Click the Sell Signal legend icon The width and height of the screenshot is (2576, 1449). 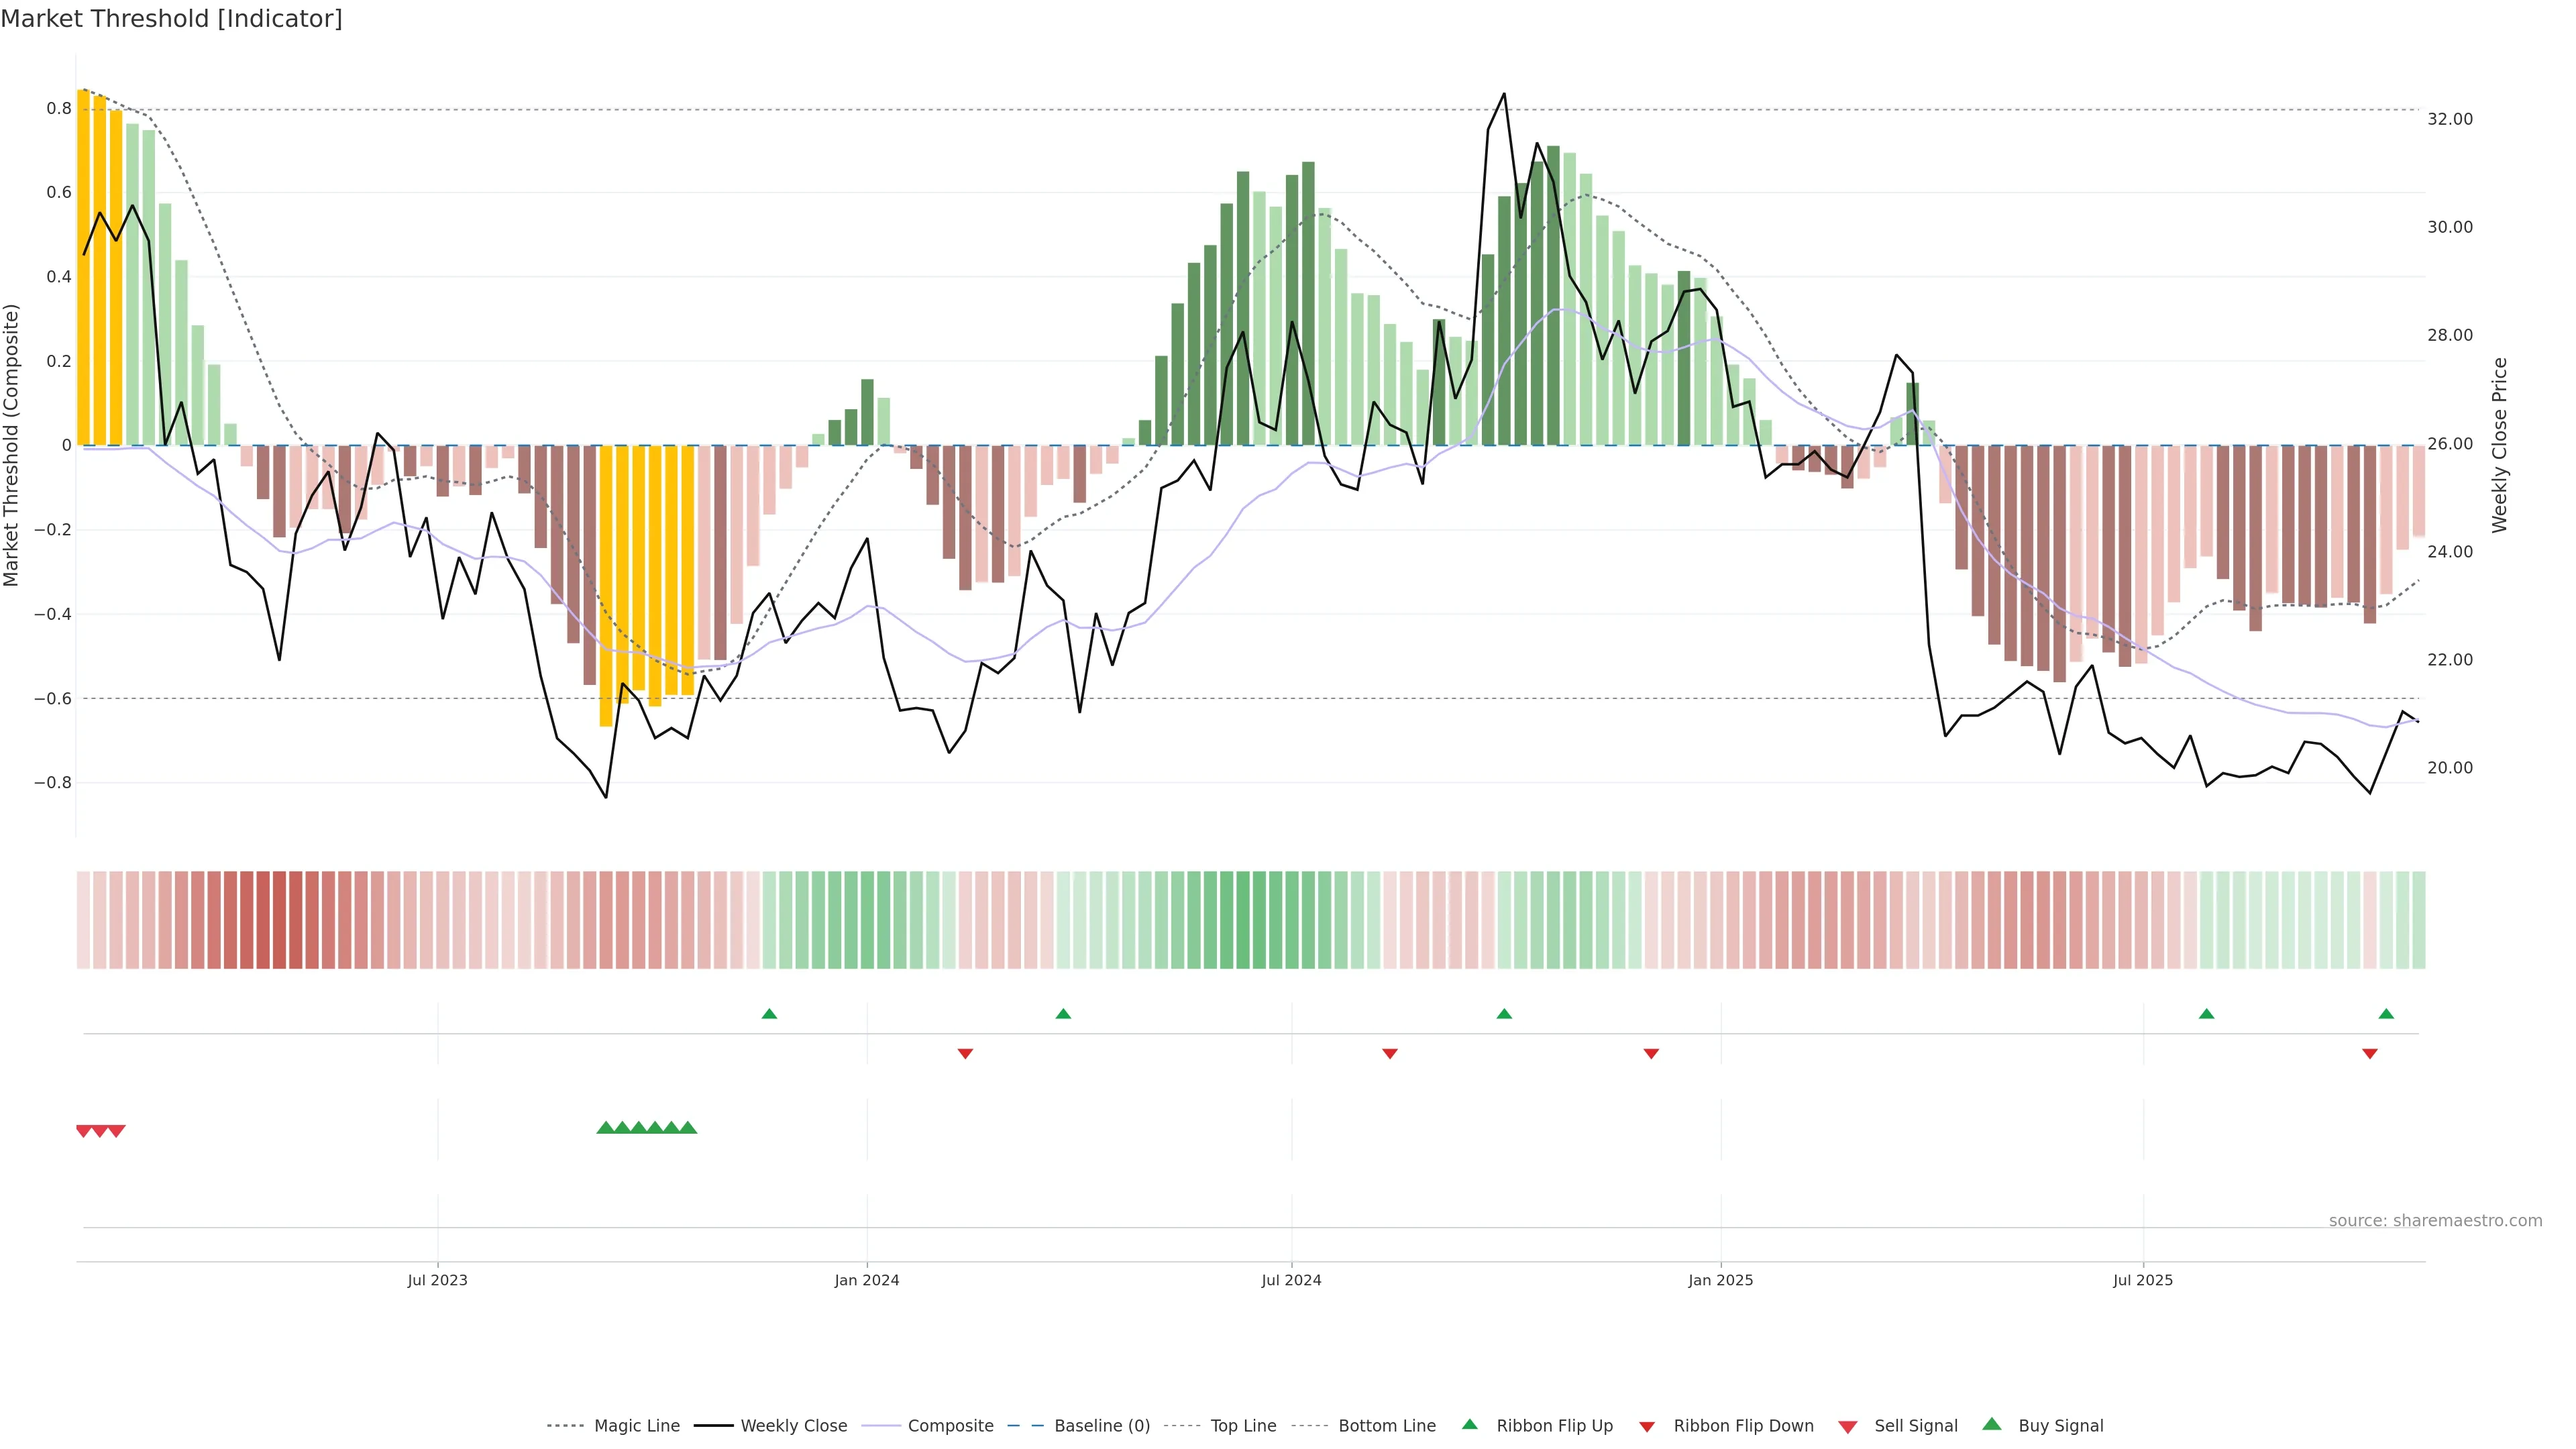point(1848,1426)
